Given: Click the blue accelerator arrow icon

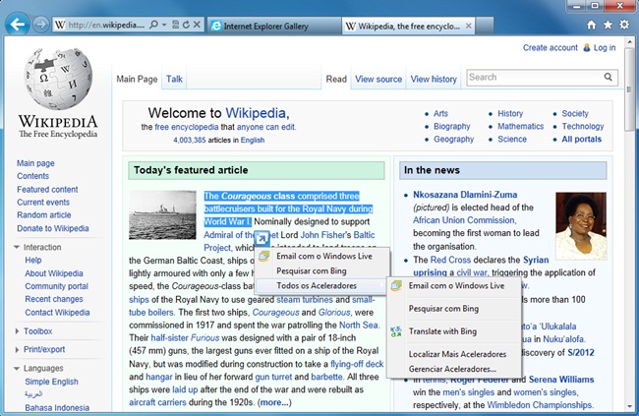Looking at the screenshot, I should pos(261,239).
